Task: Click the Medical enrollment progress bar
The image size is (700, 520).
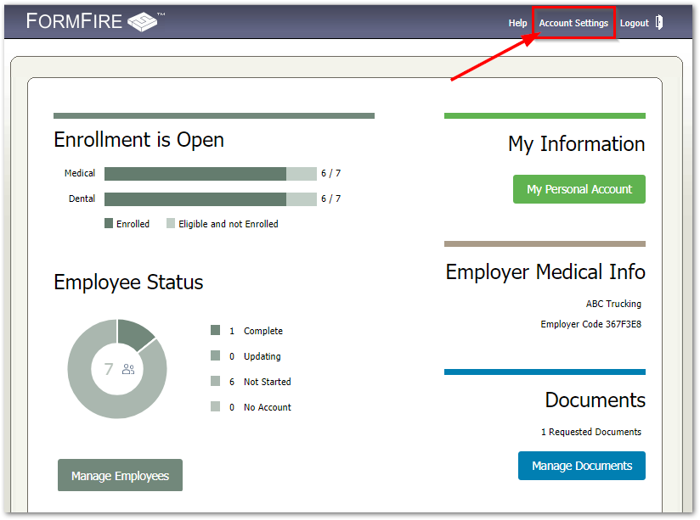Action: point(211,174)
